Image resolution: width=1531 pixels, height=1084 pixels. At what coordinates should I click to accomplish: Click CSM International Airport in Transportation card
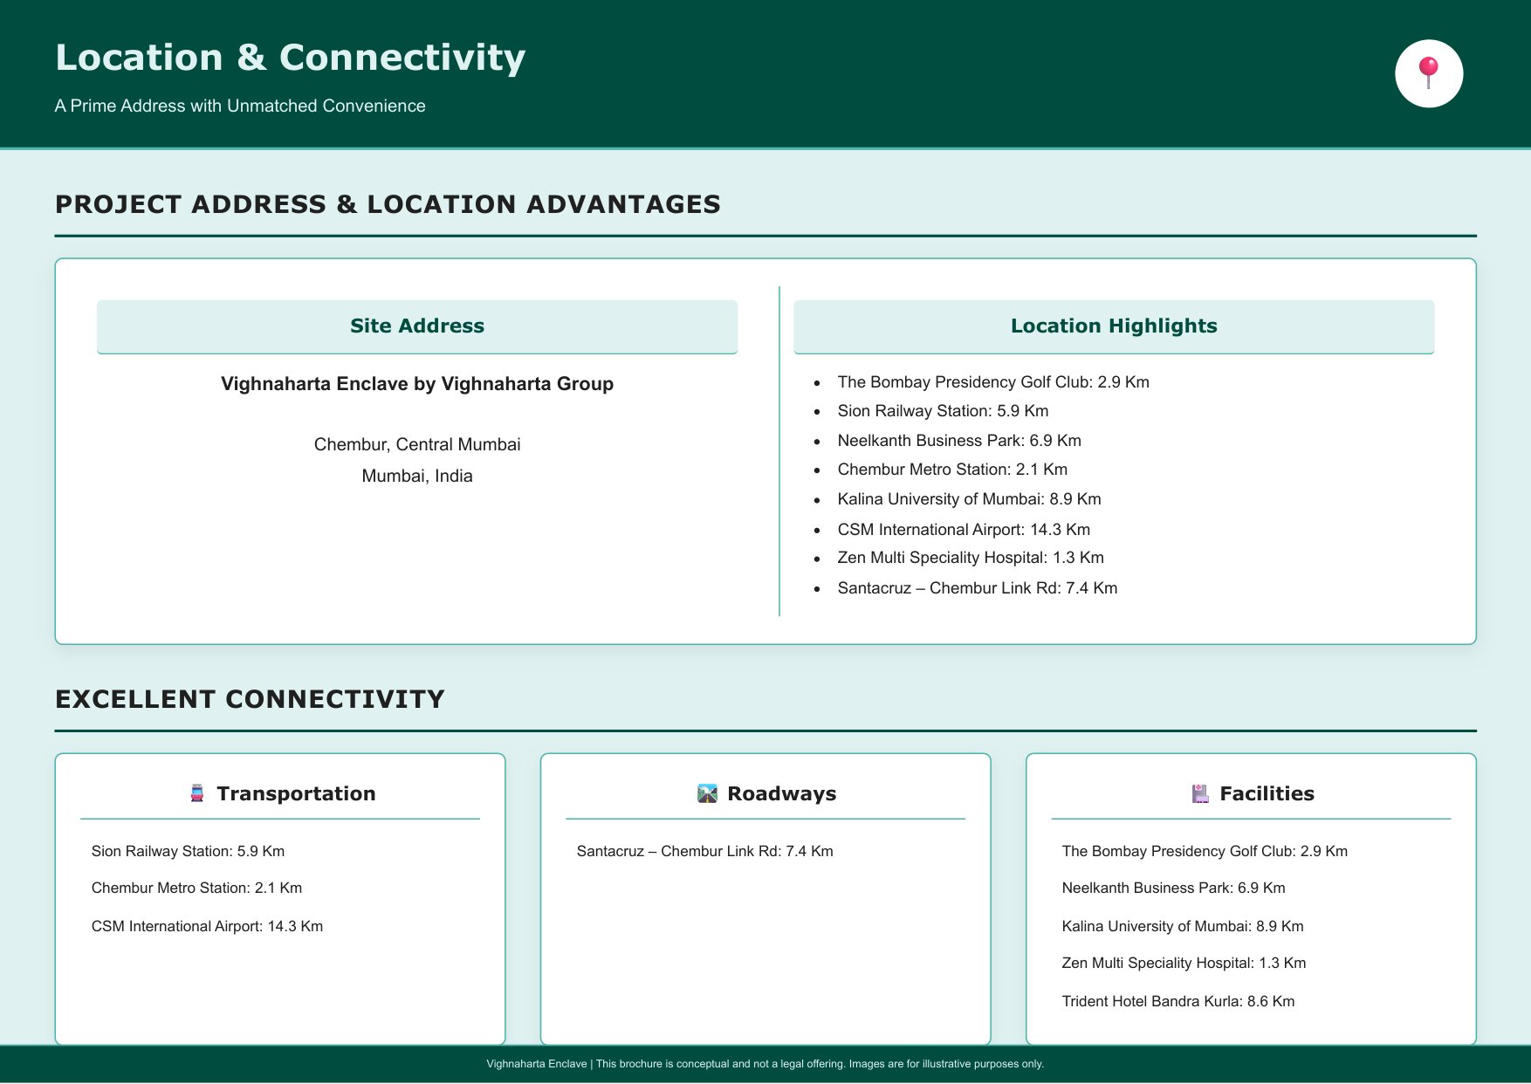coord(207,926)
